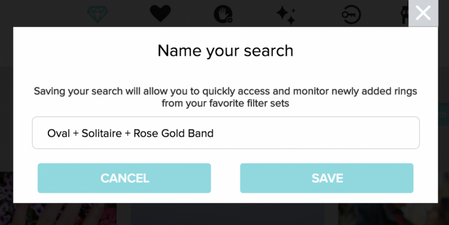Click the 'Saving your search' description text
Image resolution: width=449 pixels, height=225 pixels.
(x=225, y=97)
